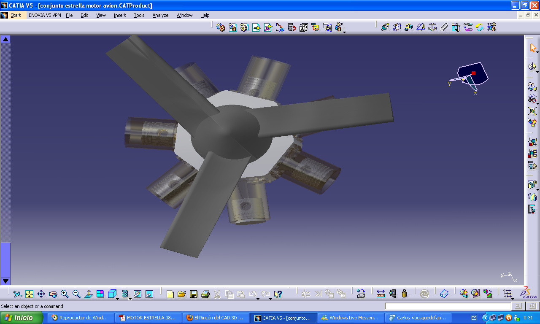Click the Undo arrow icon

(252, 294)
